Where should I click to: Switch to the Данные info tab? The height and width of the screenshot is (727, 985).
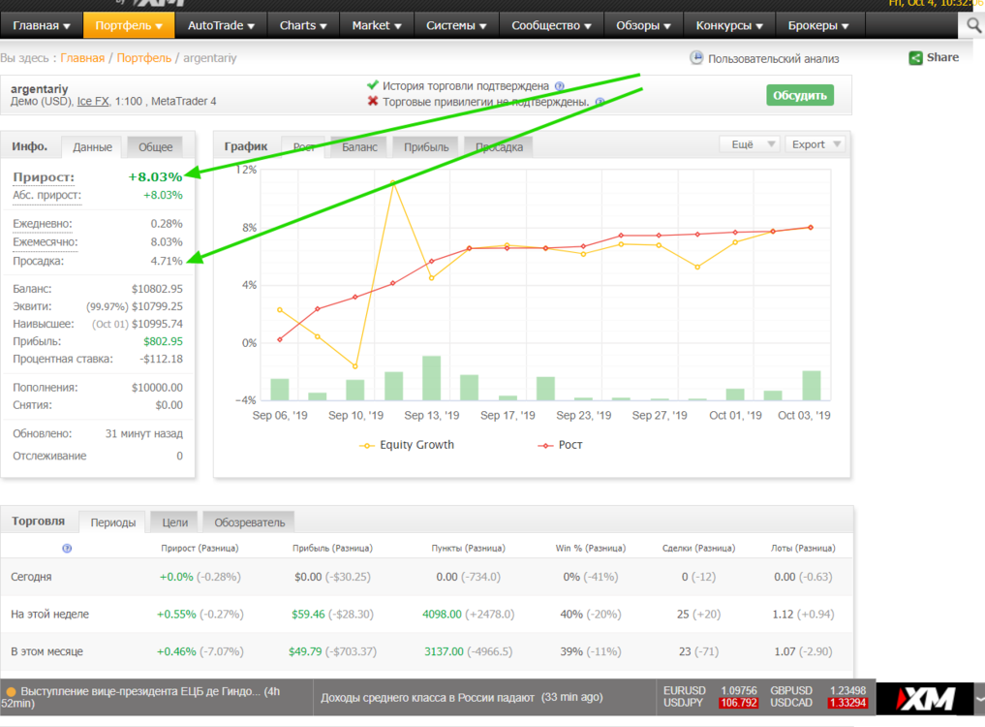coord(92,147)
